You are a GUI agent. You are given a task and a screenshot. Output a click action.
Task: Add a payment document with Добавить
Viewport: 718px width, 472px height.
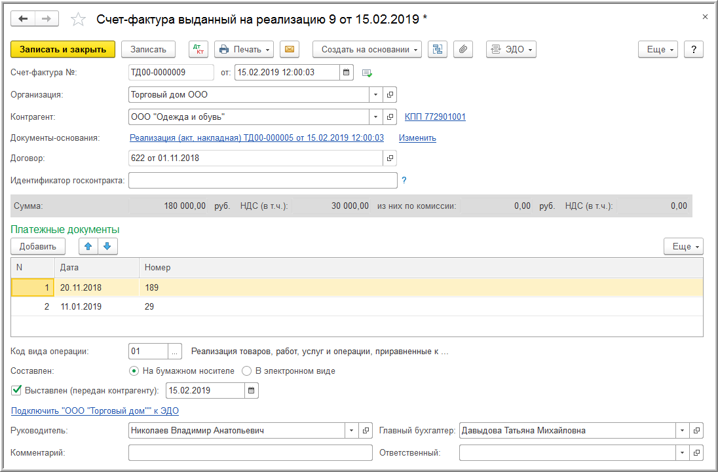(38, 247)
